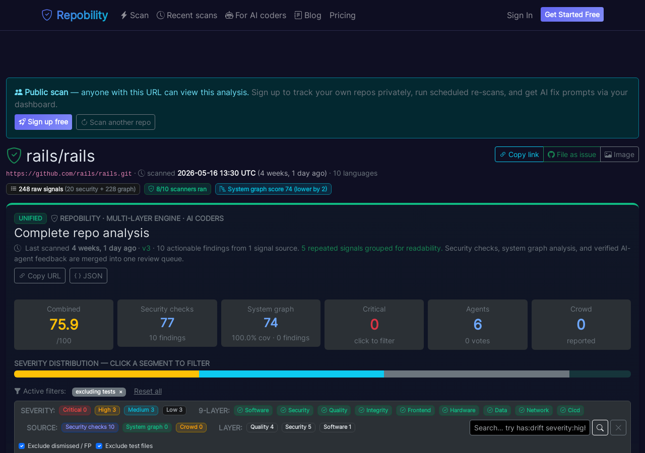Click 'Reset all' filters link
The image size is (645, 453).
pos(148,391)
